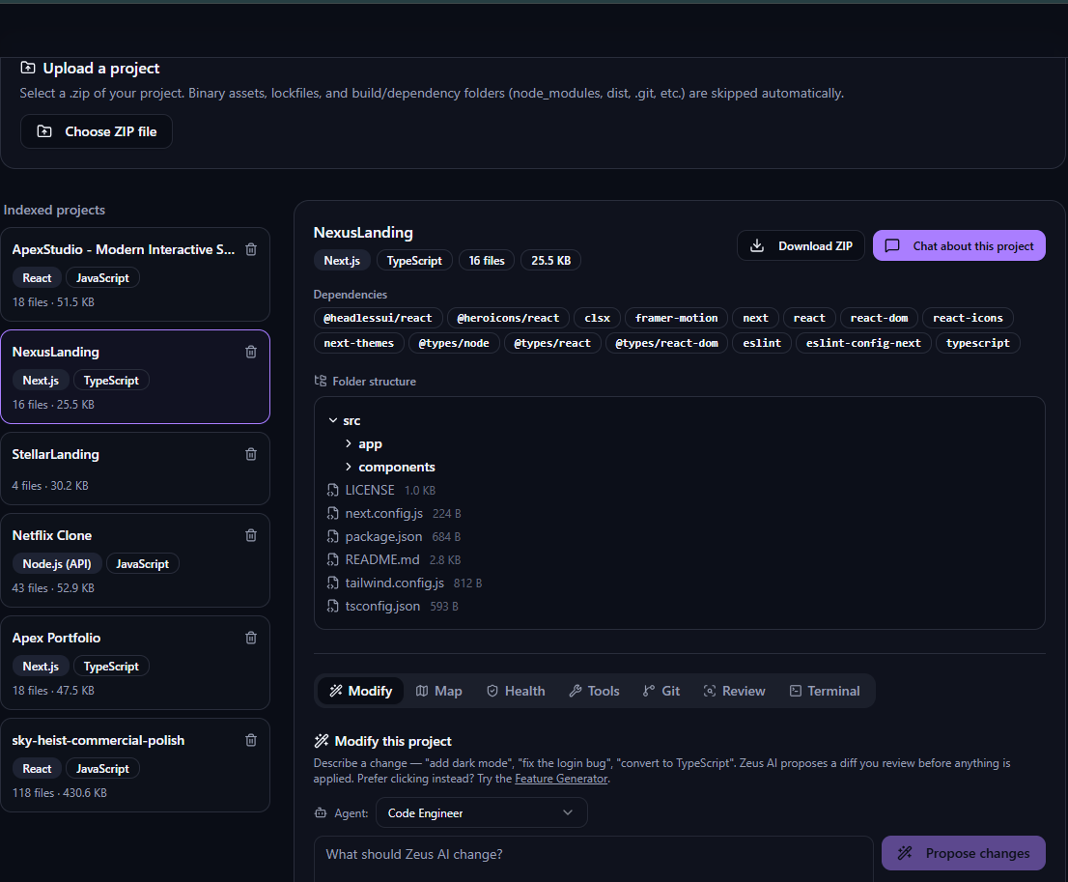Open README.md in folder tree

[x=382, y=559]
